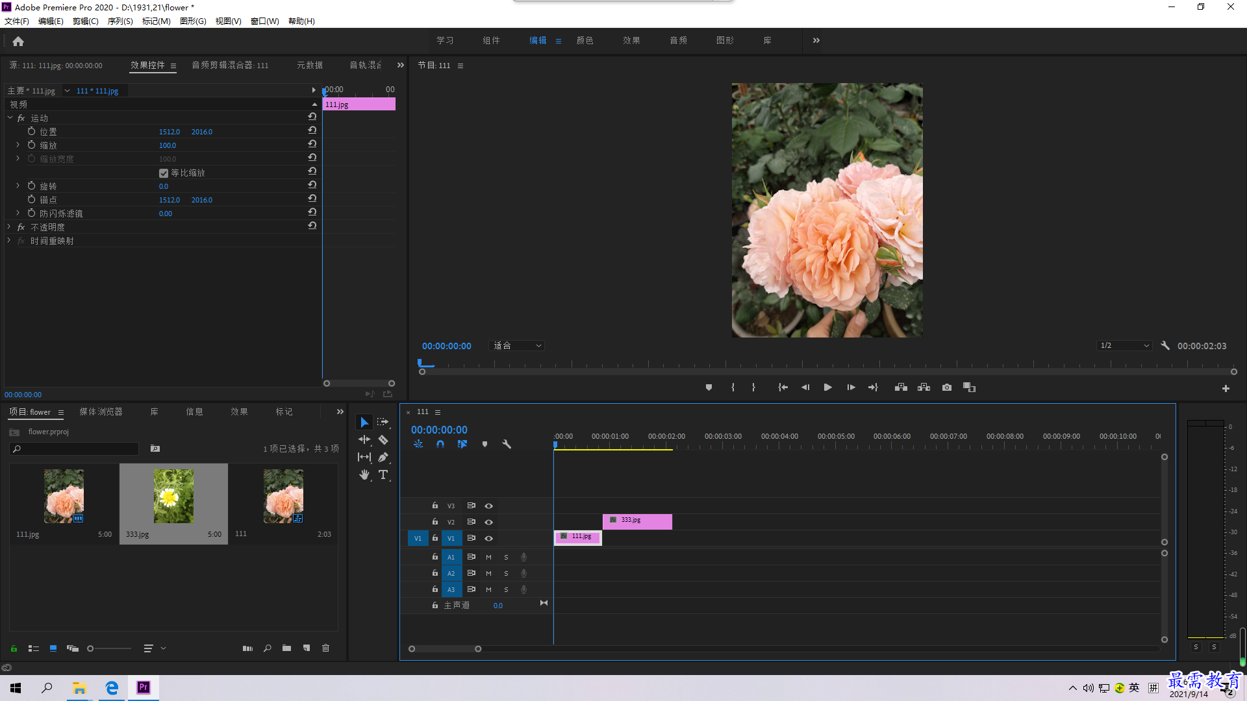Click New Item icon in project panel
This screenshot has height=701, width=1247.
[x=307, y=648]
